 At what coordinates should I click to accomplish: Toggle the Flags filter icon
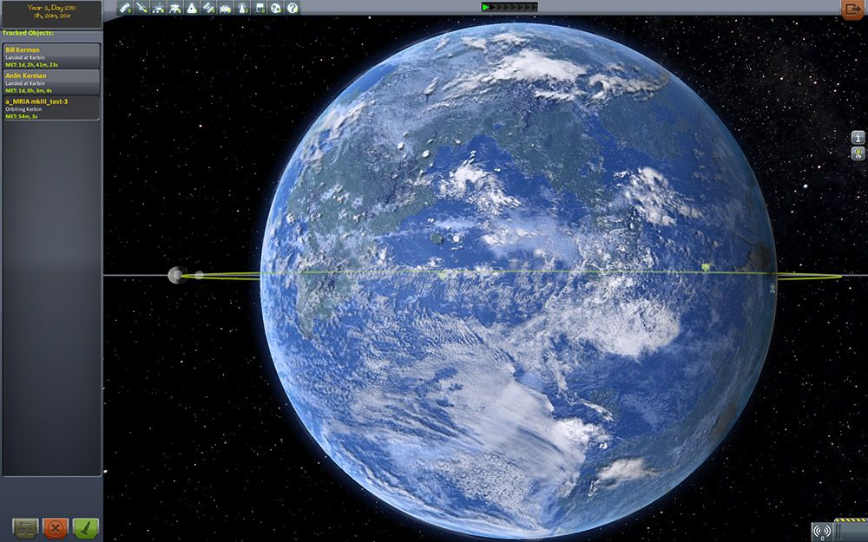[x=259, y=8]
